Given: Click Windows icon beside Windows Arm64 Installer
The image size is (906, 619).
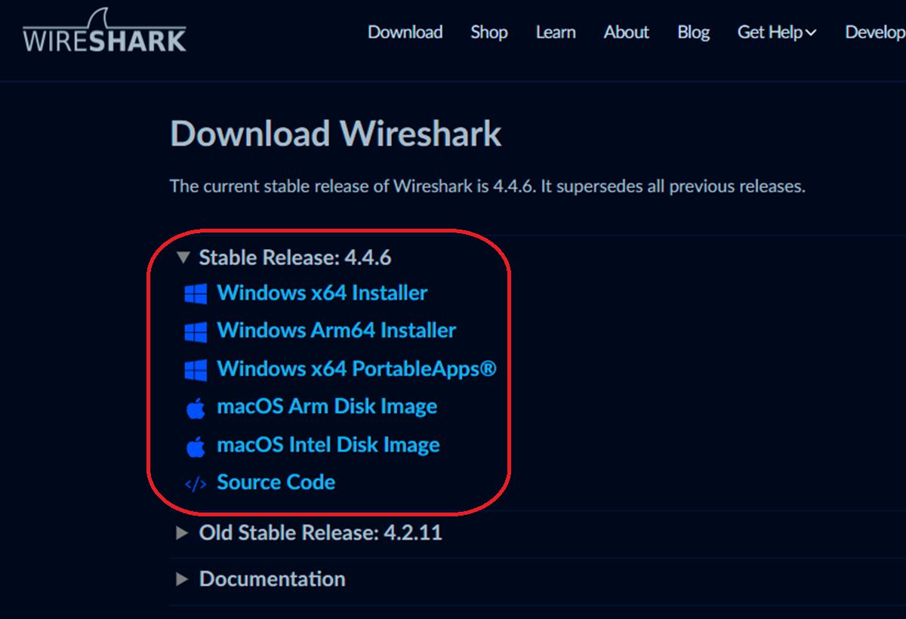Looking at the screenshot, I should click(196, 331).
